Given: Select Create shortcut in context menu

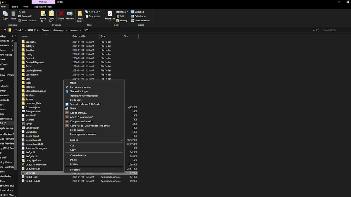Looking at the screenshot, I should point(78,156).
